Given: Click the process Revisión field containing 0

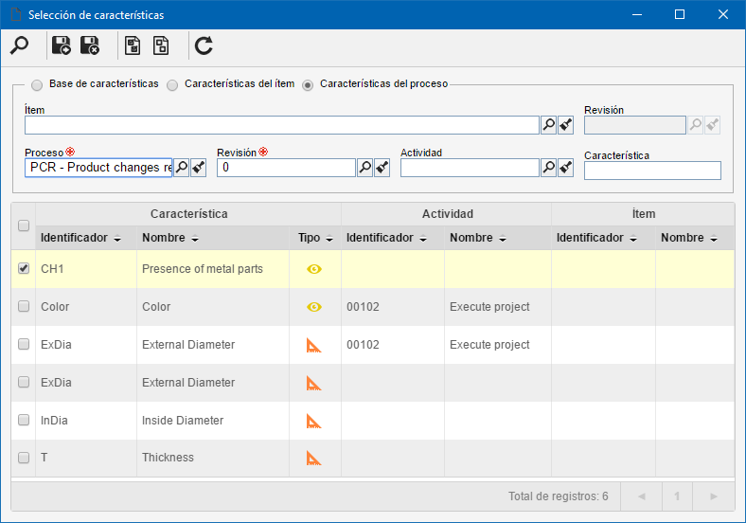Looking at the screenshot, I should [287, 168].
